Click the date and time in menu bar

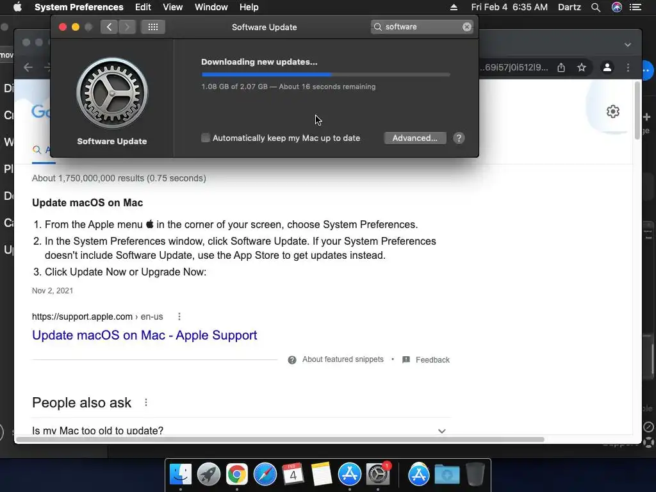[x=509, y=7]
